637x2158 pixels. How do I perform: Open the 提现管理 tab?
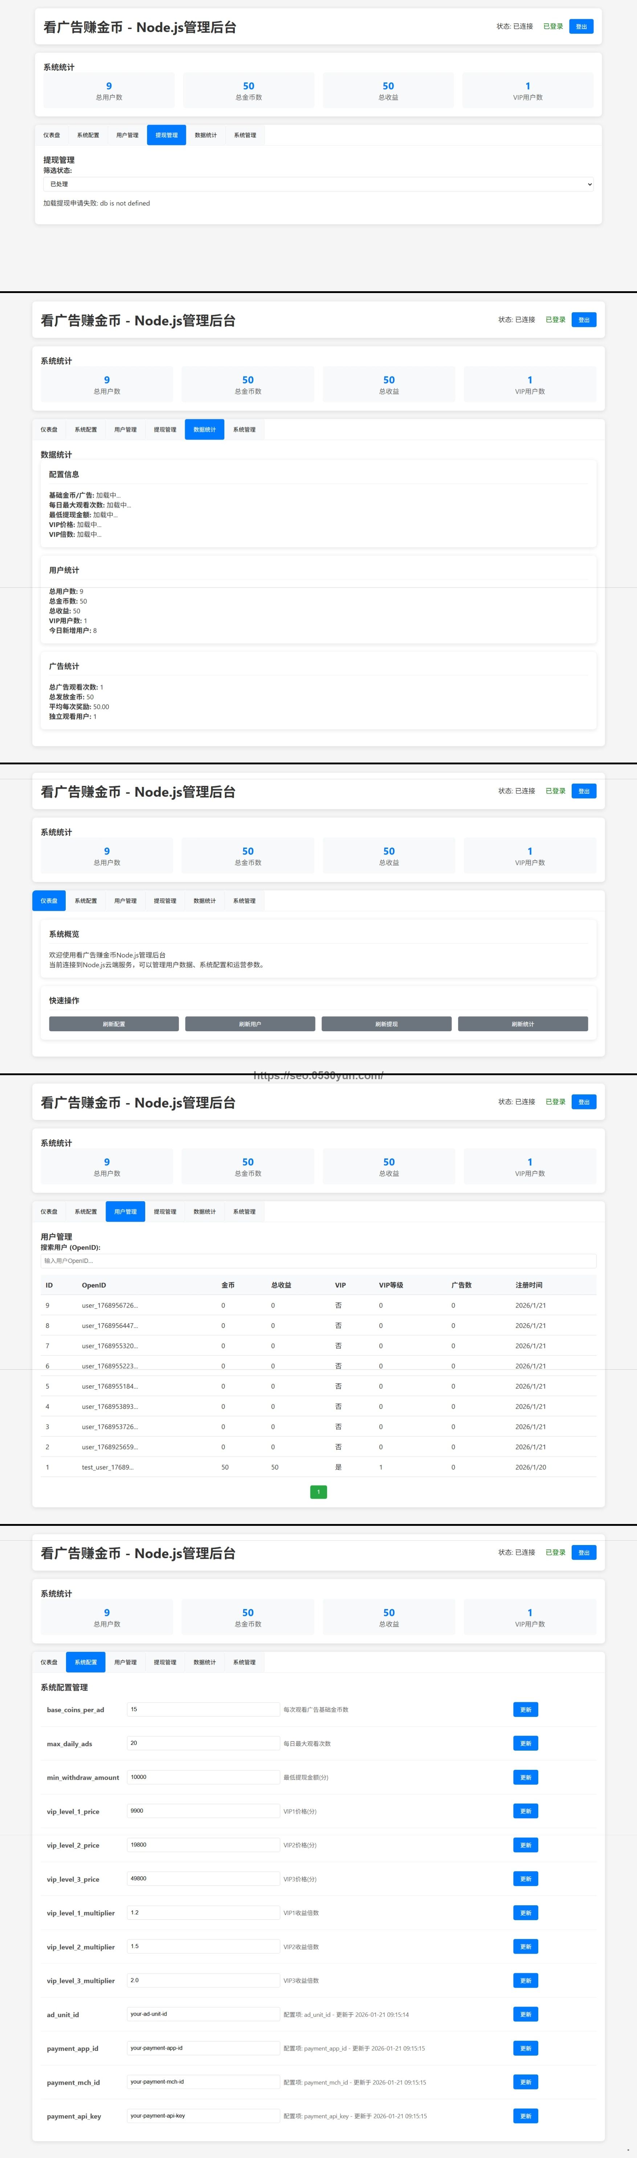point(167,135)
